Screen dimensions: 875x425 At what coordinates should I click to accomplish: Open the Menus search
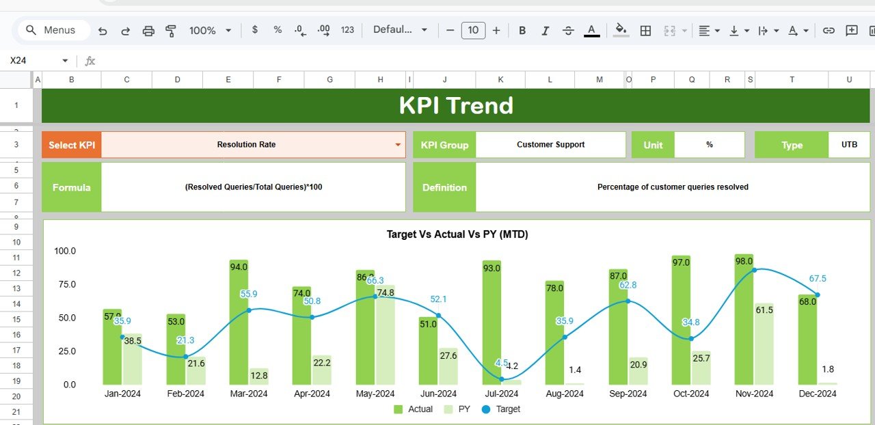tap(52, 29)
